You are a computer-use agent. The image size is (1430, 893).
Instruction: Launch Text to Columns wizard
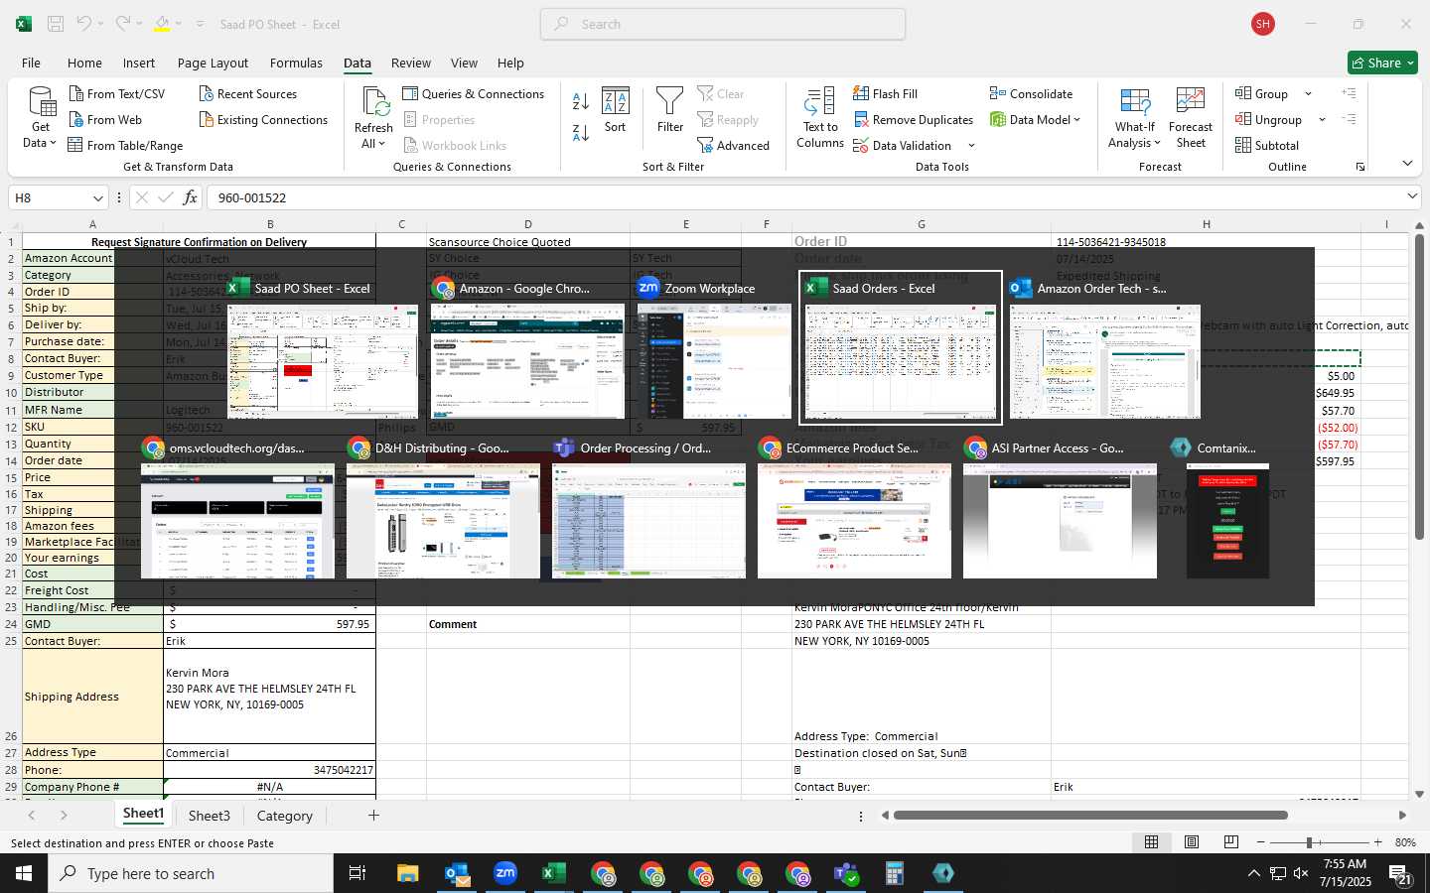point(820,118)
